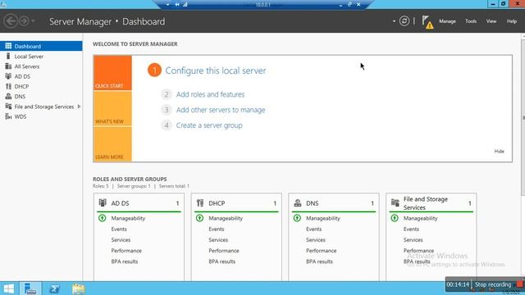This screenshot has width=525, height=295.
Task: Open Events in AD DS tile
Action: click(119, 229)
